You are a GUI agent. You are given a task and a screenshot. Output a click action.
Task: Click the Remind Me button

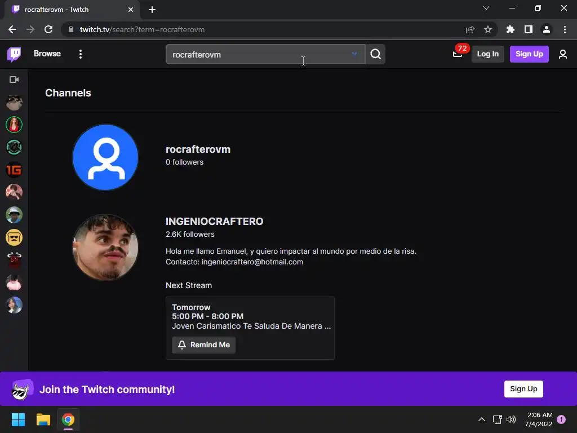pyautogui.click(x=203, y=345)
